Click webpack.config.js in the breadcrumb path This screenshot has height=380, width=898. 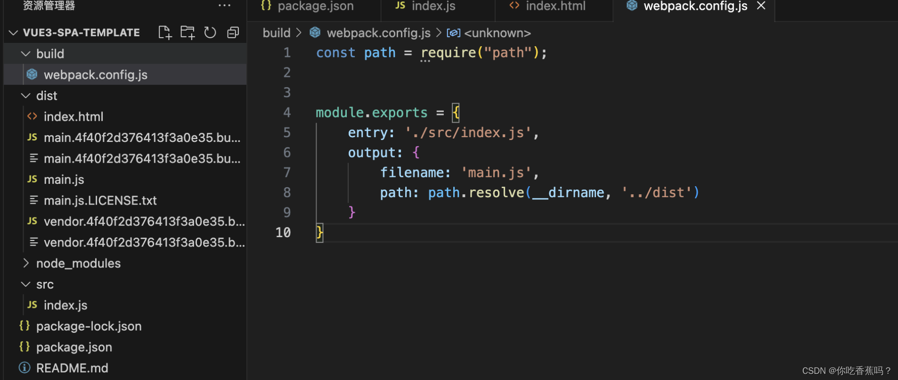click(x=379, y=33)
